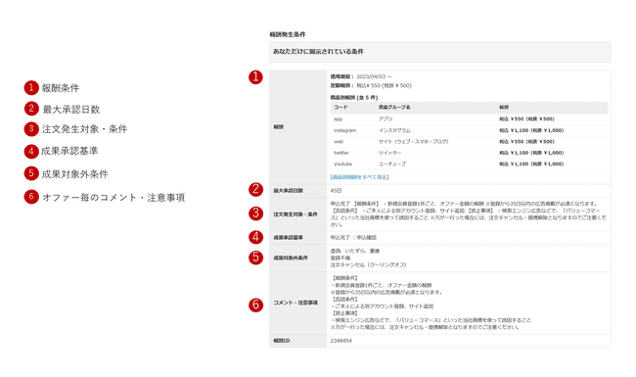636x377 pixels.
Task: Click the コメント・注意事項 row label
Action: tap(295, 303)
